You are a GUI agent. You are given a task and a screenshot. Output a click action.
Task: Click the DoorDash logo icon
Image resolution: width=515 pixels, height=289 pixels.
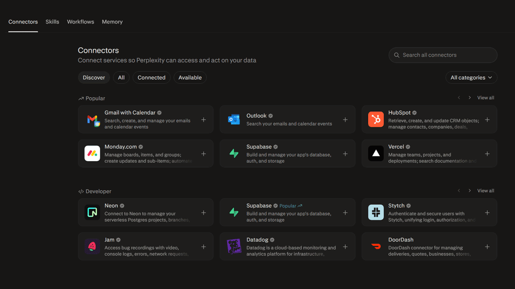pyautogui.click(x=376, y=246)
